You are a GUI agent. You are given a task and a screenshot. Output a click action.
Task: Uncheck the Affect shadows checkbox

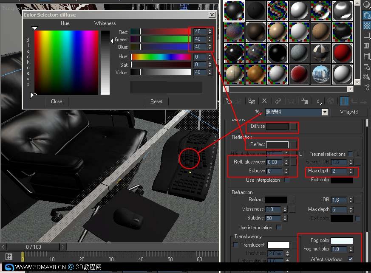(351, 259)
